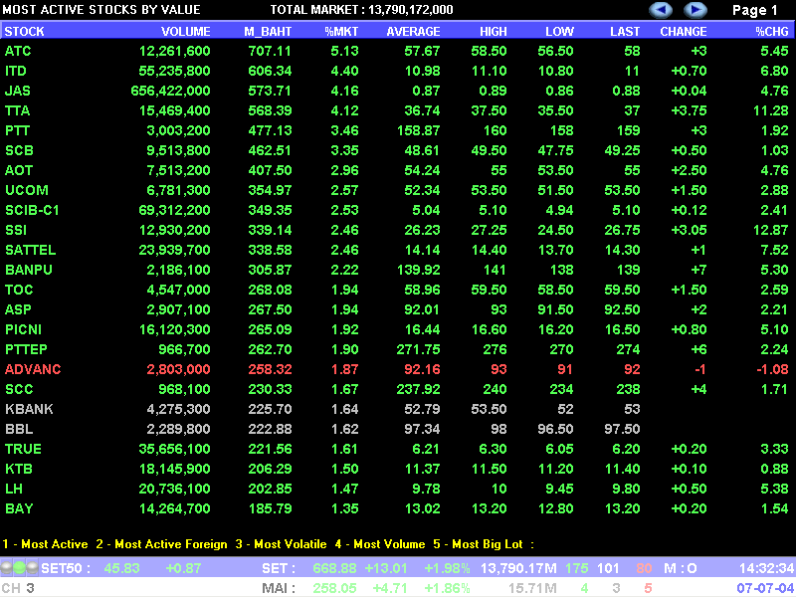Select the PTT stock symbol
This screenshot has height=597, width=796.
17,130
